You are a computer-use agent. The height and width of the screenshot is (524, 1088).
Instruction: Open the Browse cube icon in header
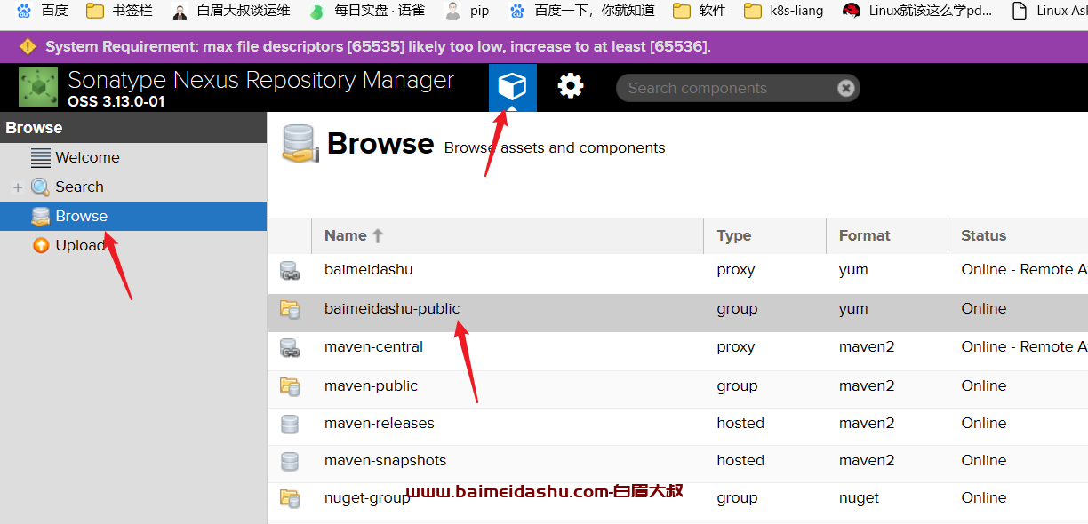[512, 87]
